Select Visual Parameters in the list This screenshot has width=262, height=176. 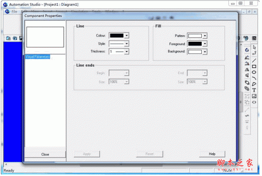coord(38,57)
